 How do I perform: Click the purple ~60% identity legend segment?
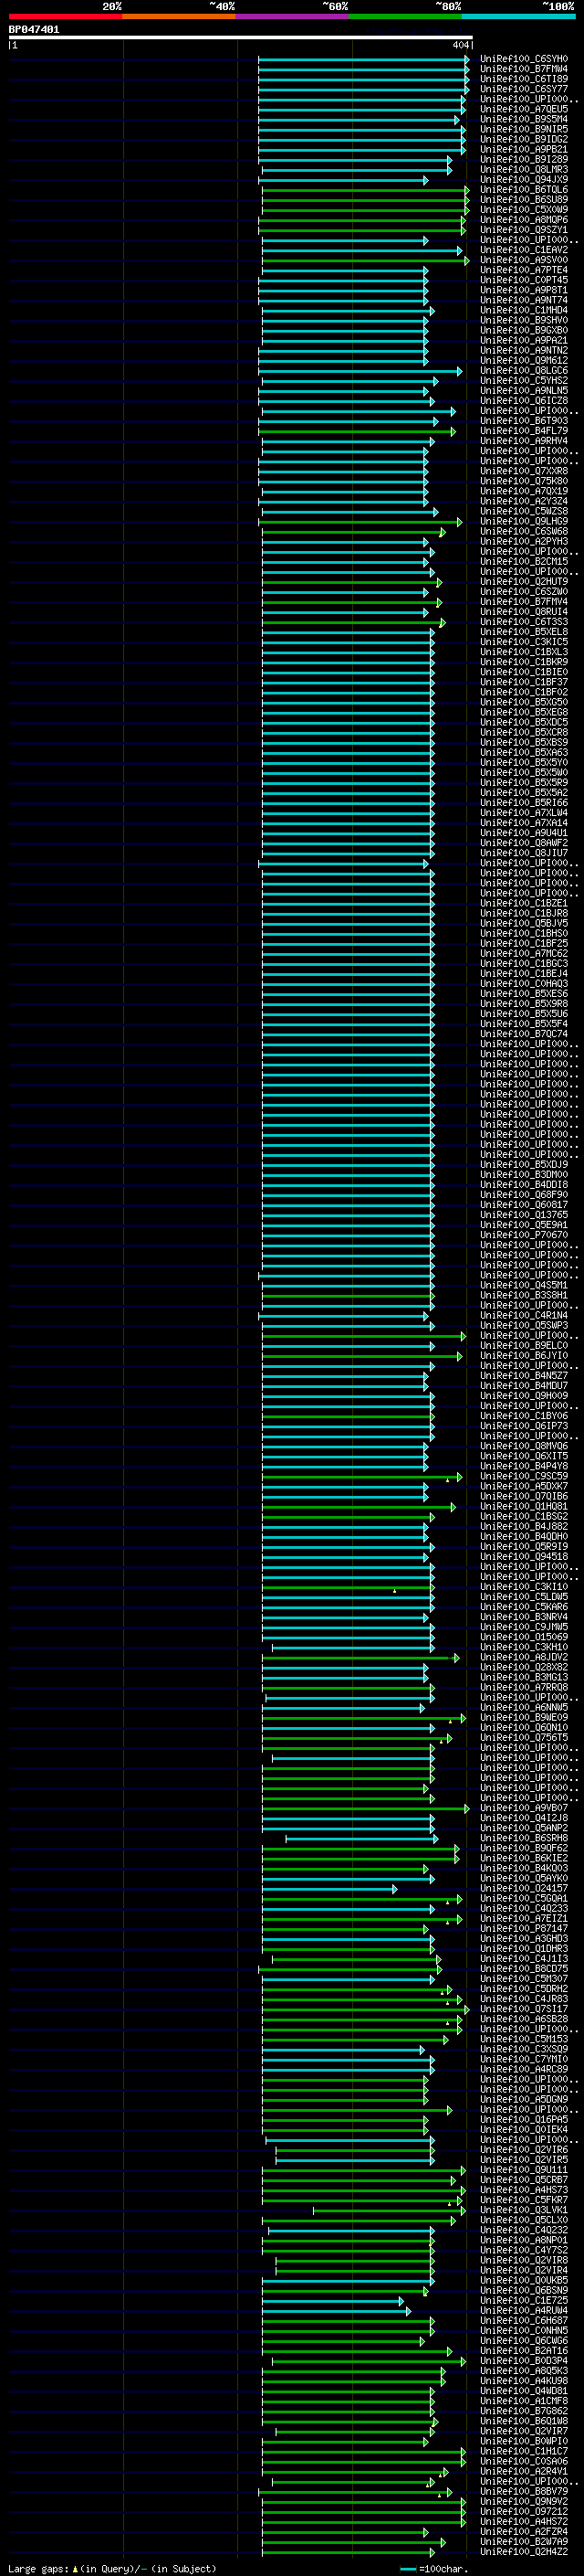coord(293,16)
